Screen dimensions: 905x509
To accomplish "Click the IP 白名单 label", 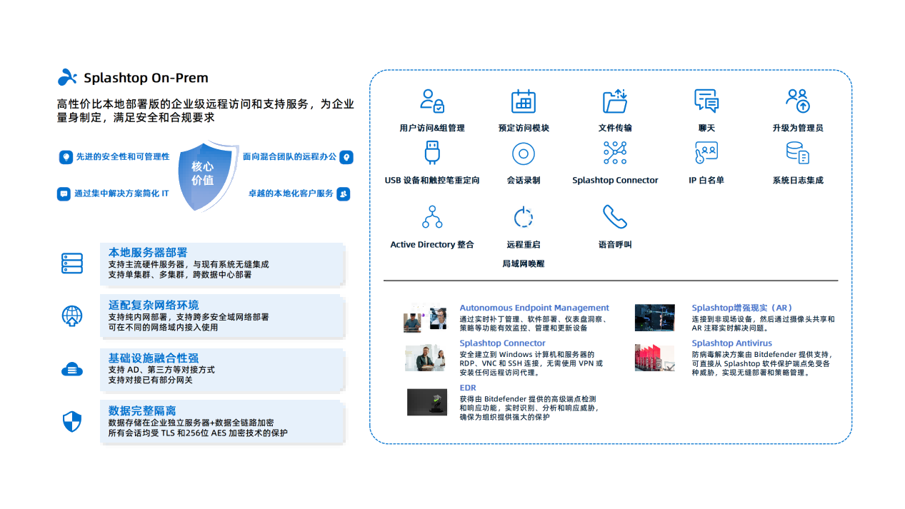I will (x=706, y=180).
